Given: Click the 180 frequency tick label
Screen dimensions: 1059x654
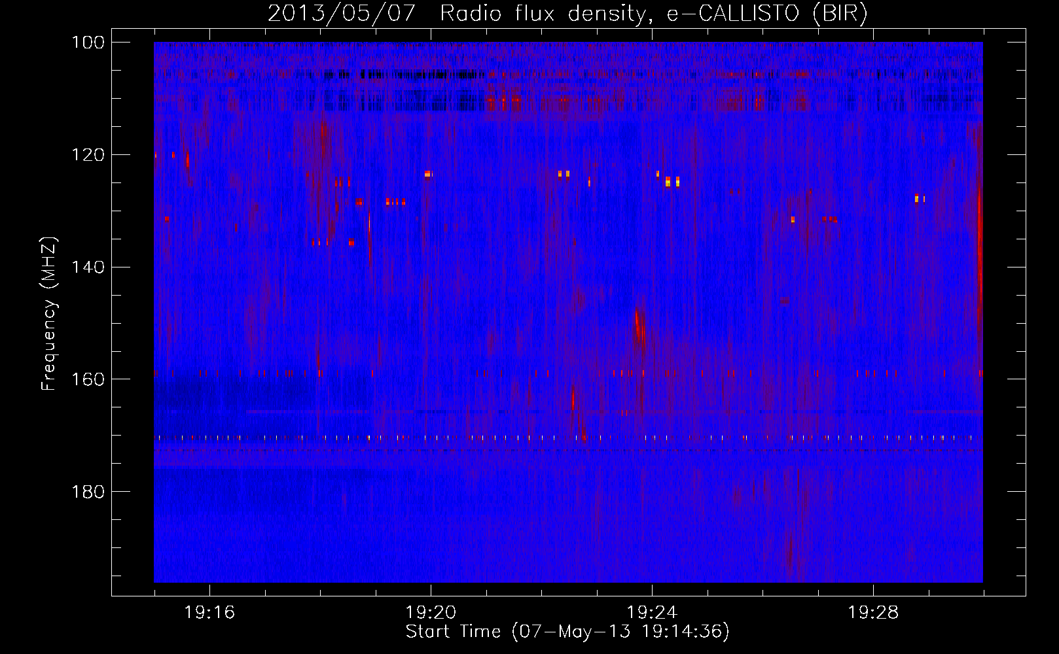Looking at the screenshot, I should click(88, 491).
